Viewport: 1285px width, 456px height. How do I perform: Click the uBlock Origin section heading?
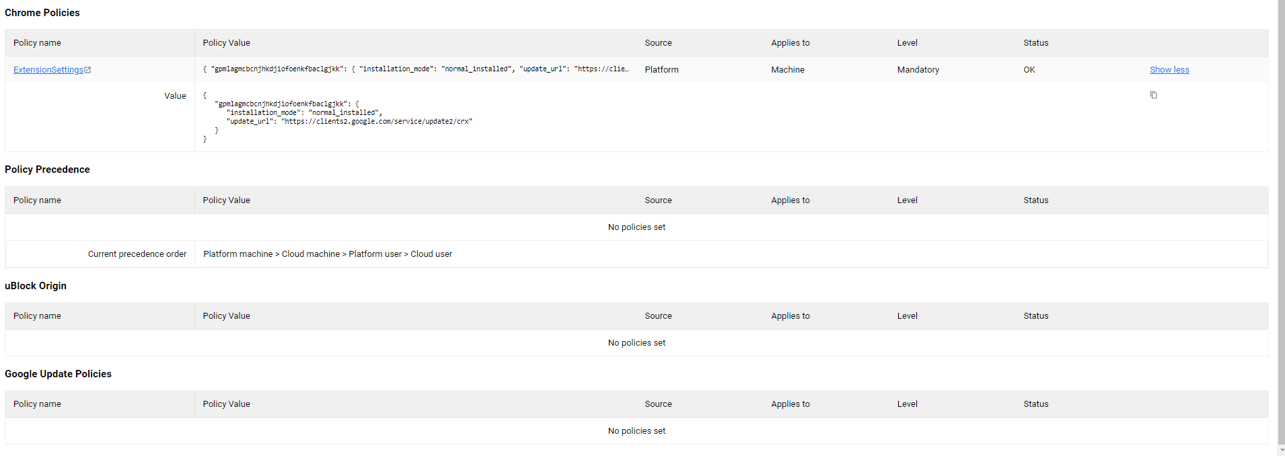click(x=36, y=286)
